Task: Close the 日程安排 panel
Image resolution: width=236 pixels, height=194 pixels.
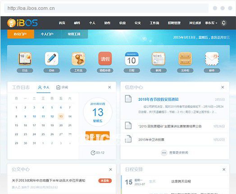Action: 224,170
